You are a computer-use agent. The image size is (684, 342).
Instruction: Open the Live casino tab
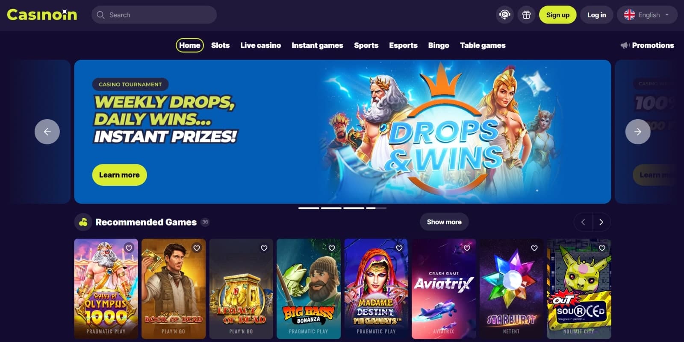click(x=260, y=45)
